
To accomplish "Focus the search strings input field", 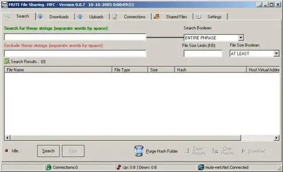I will [75, 37].
